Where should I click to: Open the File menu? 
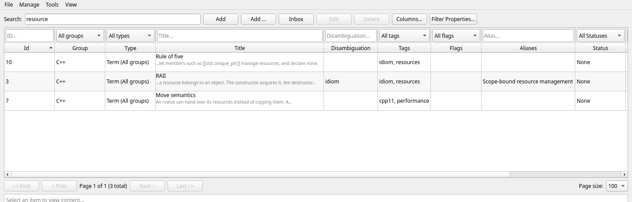pos(8,4)
